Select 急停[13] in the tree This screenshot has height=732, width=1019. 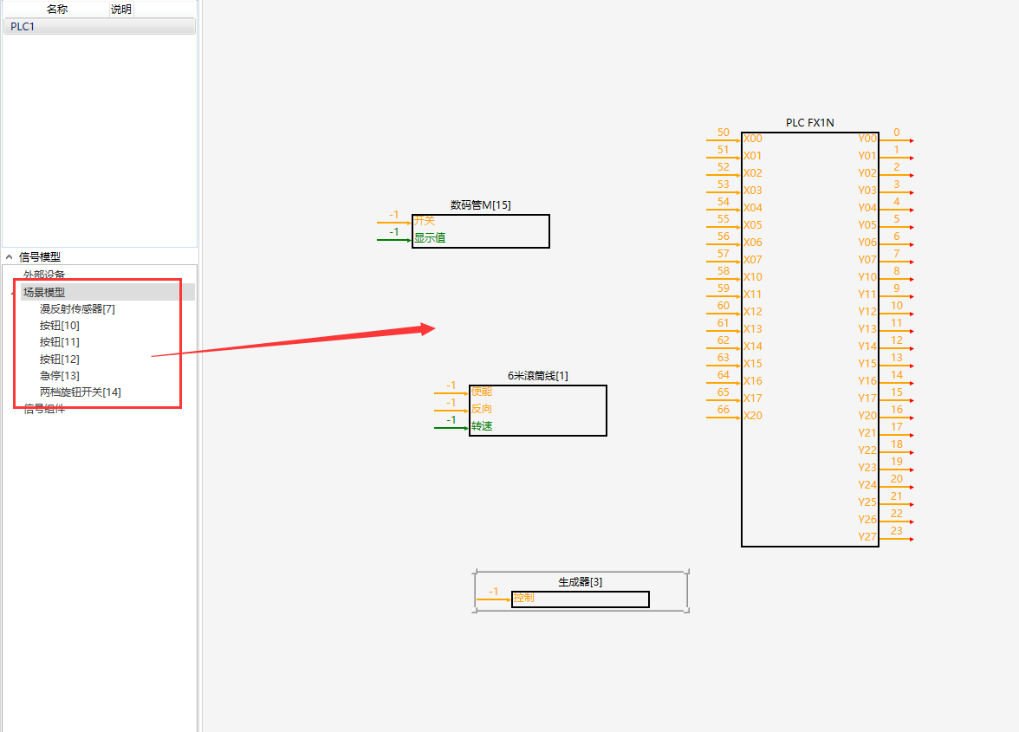click(x=60, y=375)
